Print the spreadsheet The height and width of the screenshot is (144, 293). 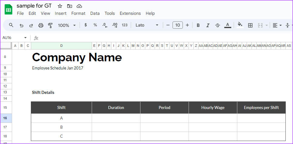click(x=41, y=25)
